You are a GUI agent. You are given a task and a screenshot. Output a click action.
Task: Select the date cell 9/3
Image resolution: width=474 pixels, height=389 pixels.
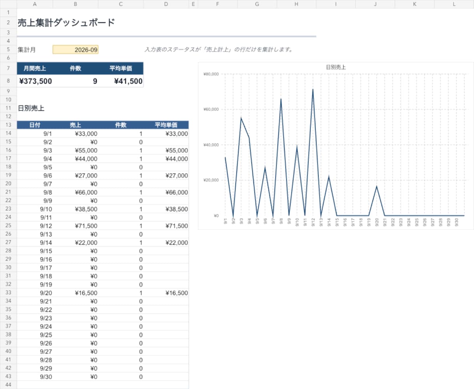(x=35, y=150)
